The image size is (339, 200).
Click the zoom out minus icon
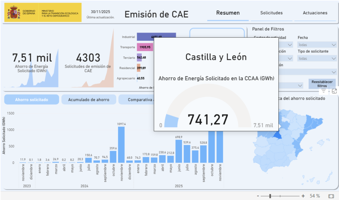pyautogui.click(x=258, y=196)
